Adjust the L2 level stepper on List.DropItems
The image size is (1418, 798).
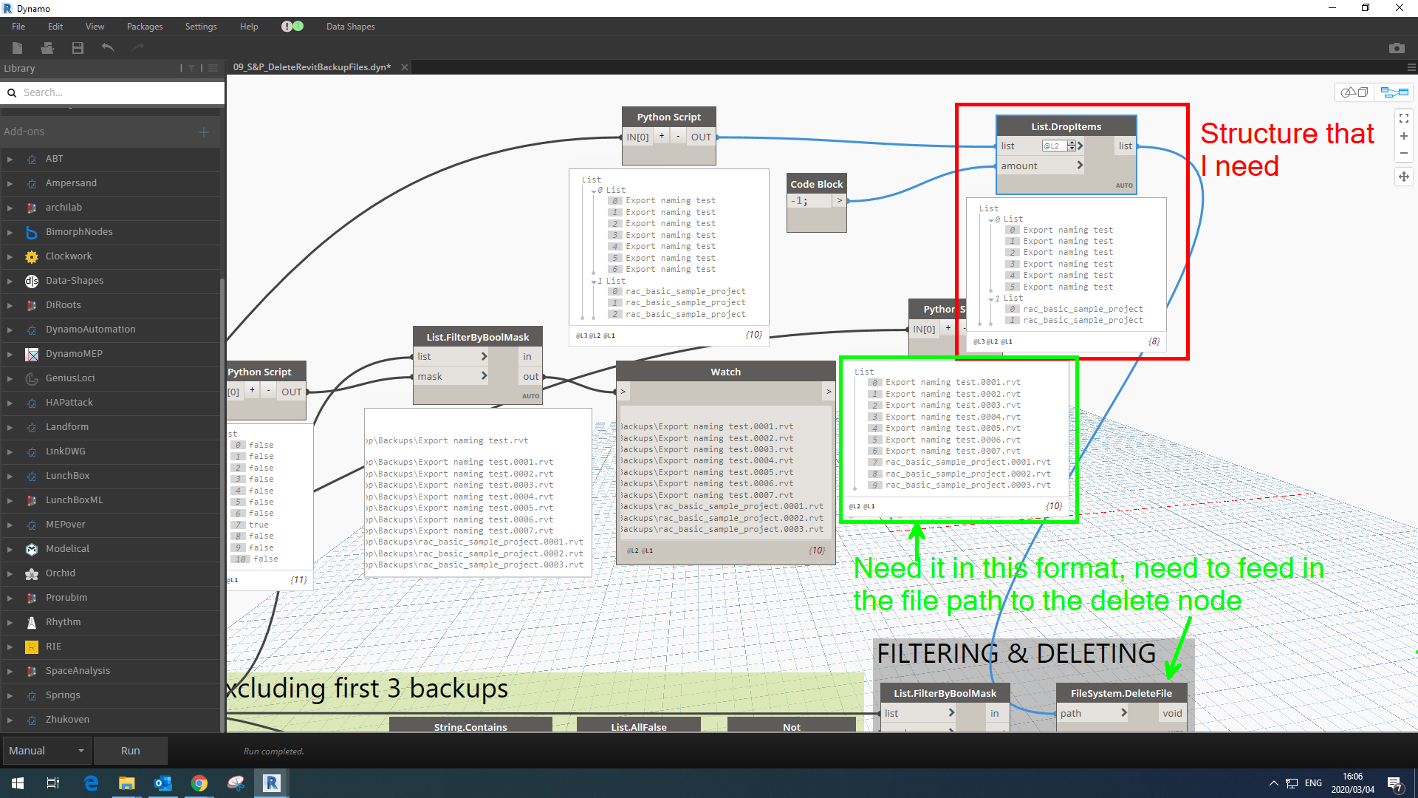[1072, 146]
